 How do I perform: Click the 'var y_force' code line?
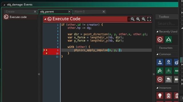[96, 41]
